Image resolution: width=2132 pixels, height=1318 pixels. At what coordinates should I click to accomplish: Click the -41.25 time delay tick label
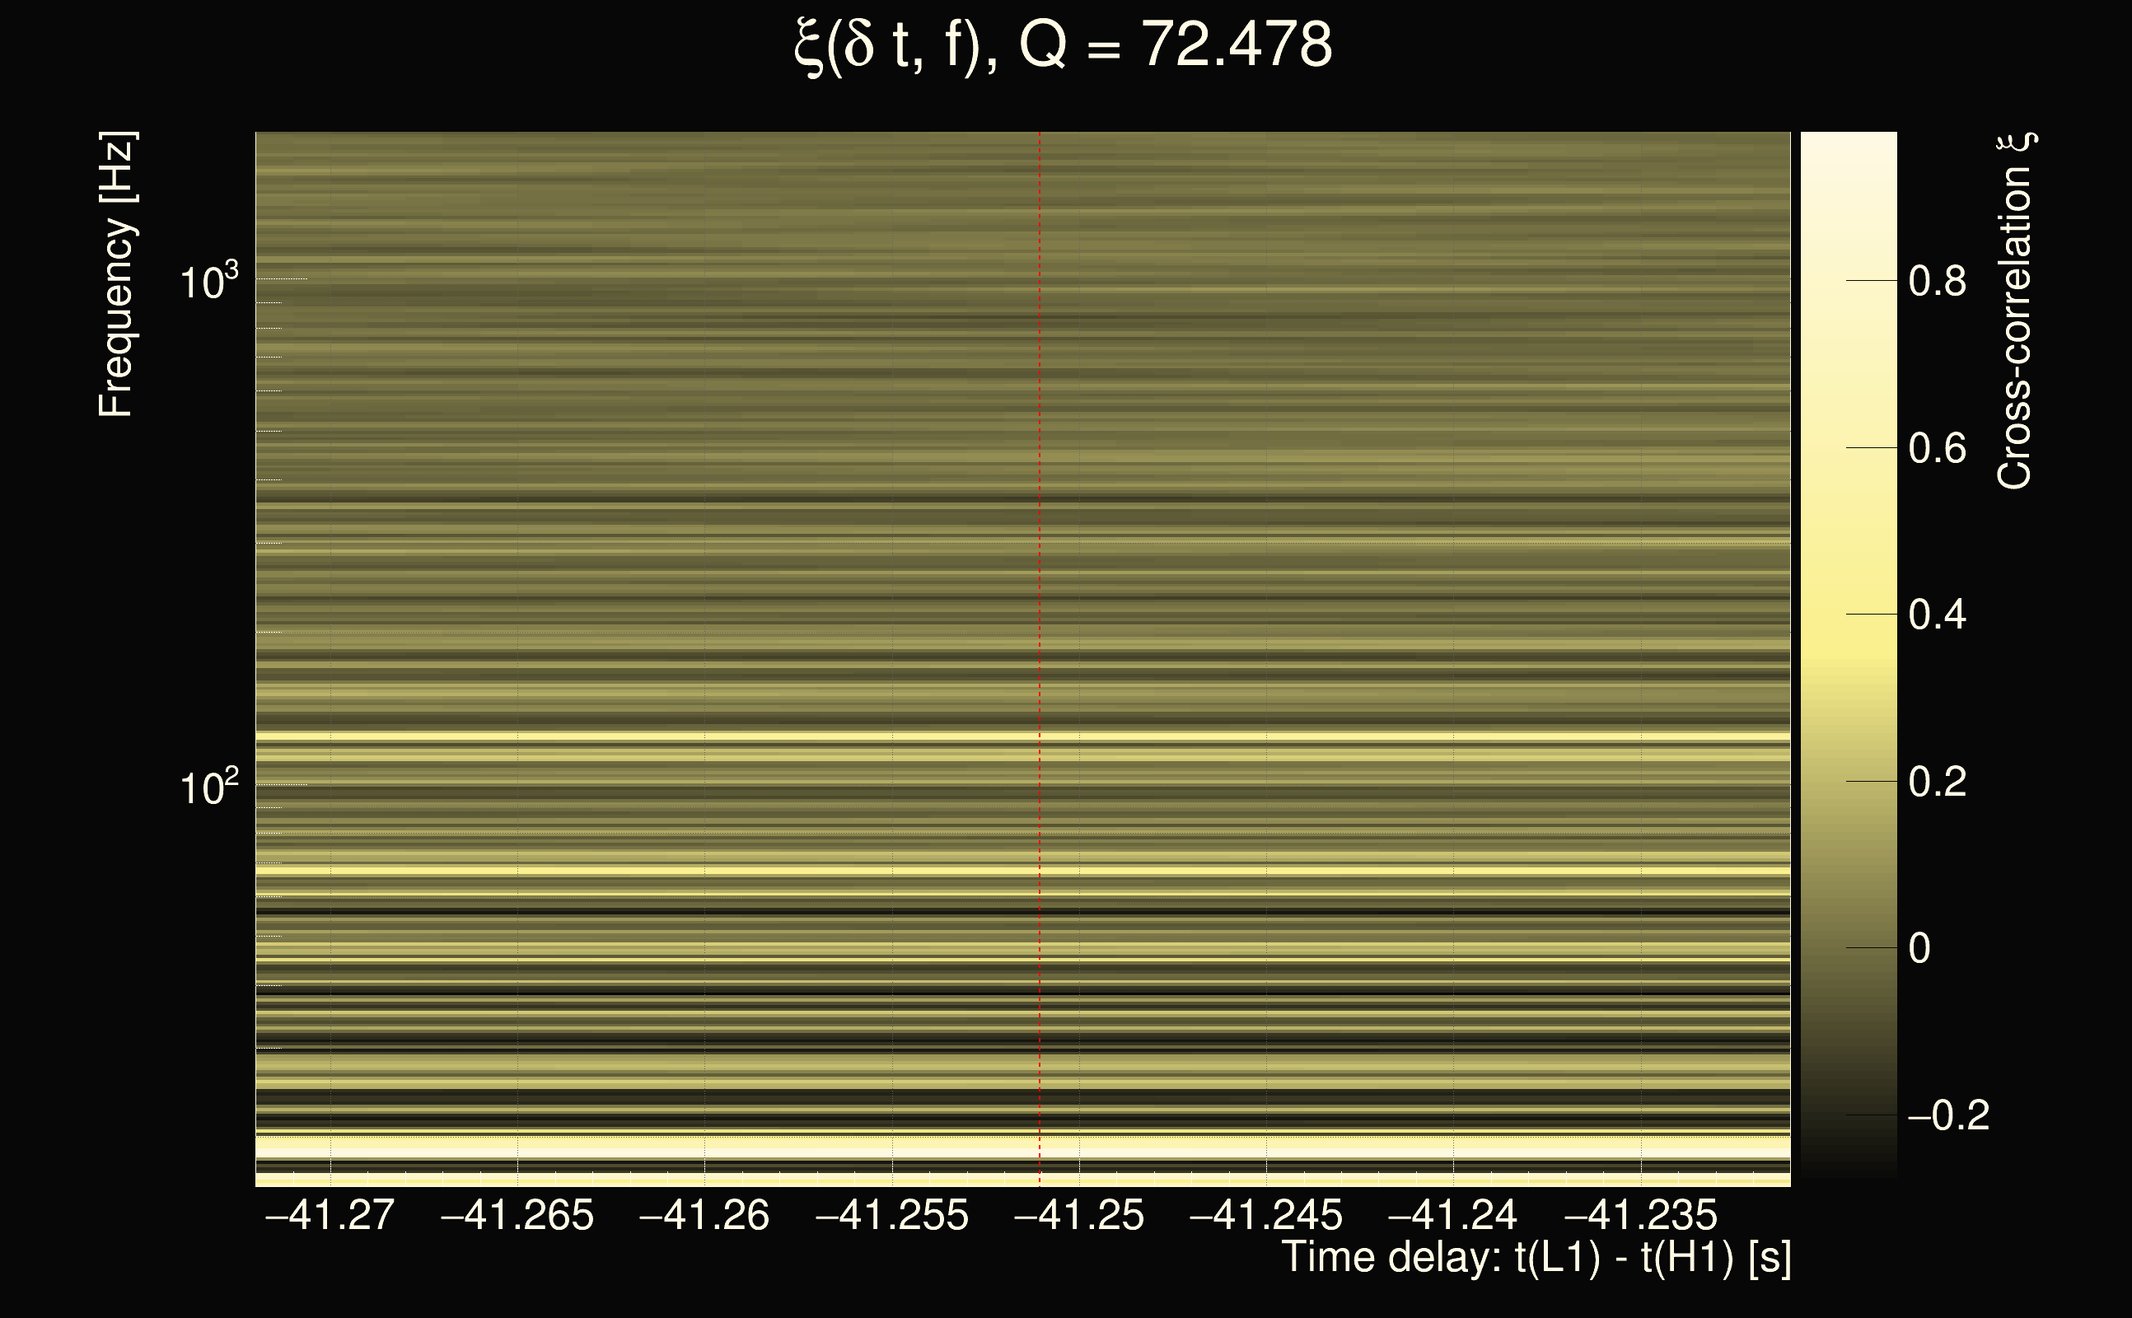coord(1079,1215)
